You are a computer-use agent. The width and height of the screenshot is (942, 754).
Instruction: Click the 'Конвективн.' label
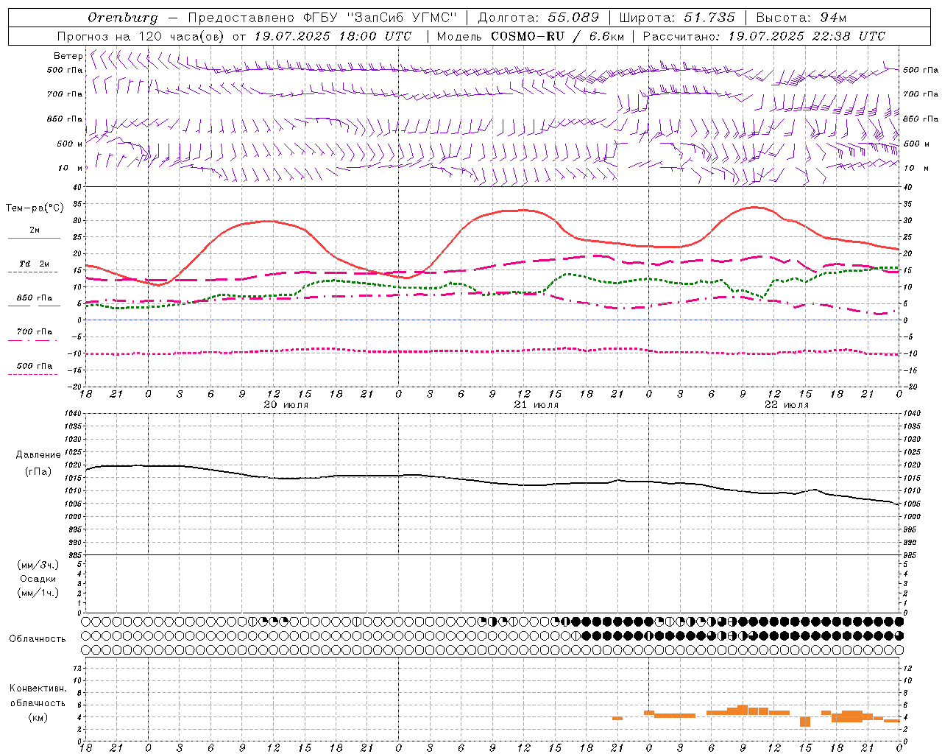[x=38, y=688]
